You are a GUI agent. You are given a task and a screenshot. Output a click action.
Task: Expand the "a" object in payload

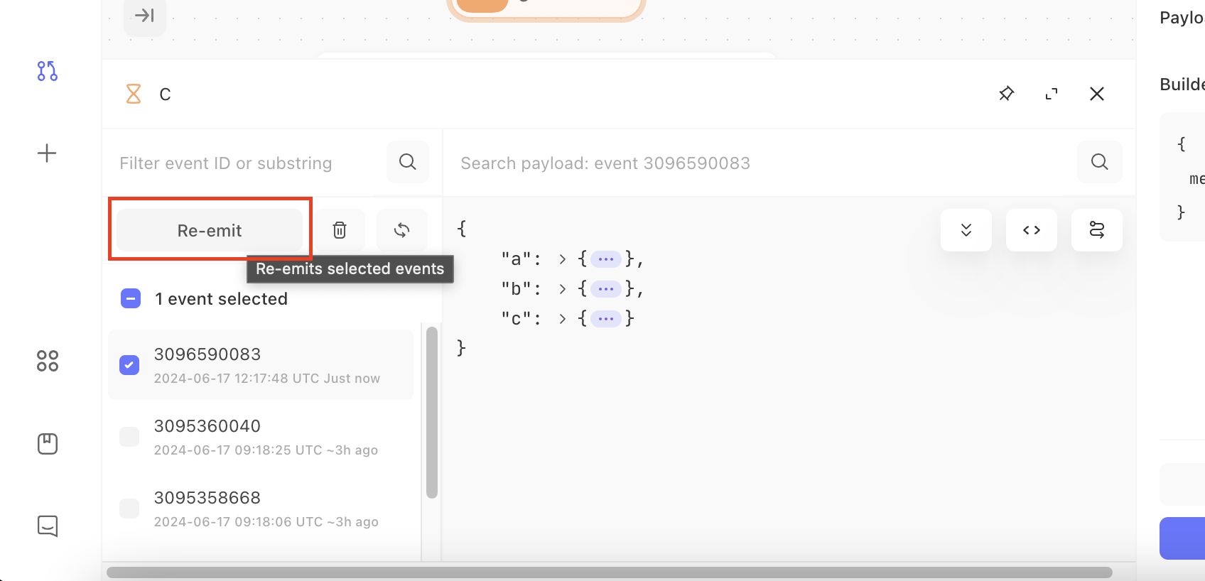[x=562, y=259]
